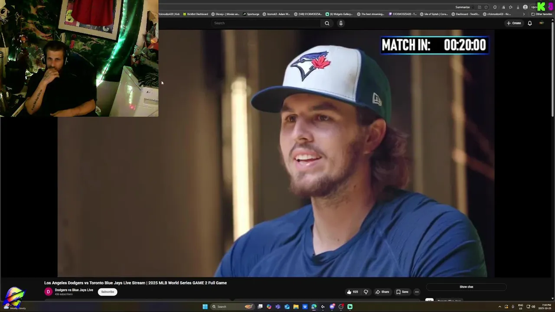Open the green app at taskbar end
This screenshot has height=312, width=555.
[350, 306]
